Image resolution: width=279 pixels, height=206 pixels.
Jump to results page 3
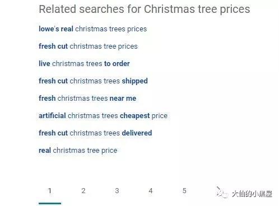(x=117, y=191)
